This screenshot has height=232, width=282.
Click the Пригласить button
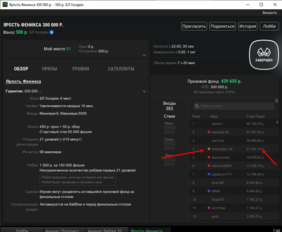194,26
